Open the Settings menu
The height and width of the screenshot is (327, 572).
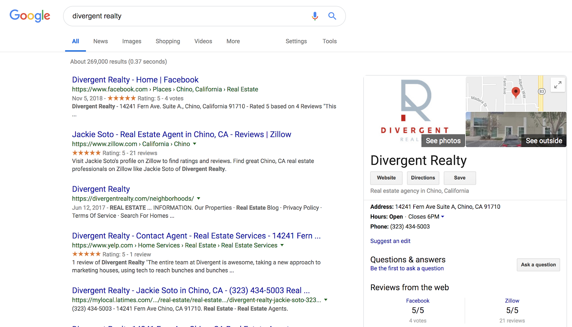click(x=296, y=41)
